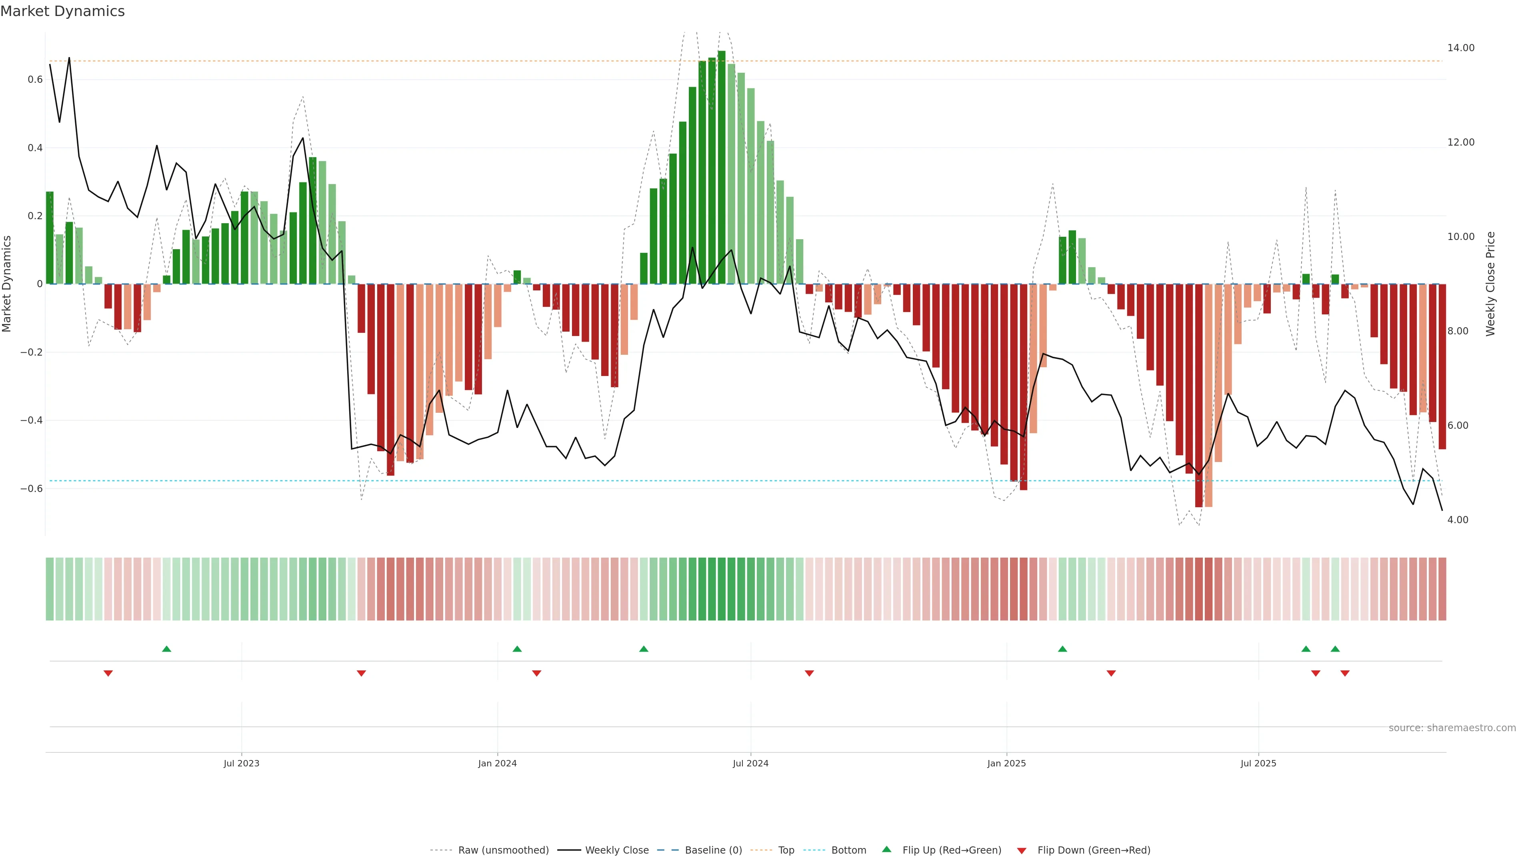Click the green Flip Up legend triangle
This screenshot has width=1536, height=864.
tap(887, 849)
